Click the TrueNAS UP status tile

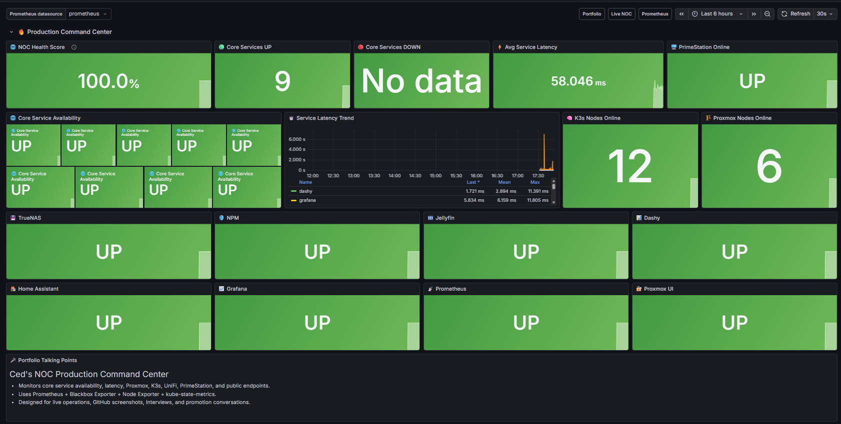pyautogui.click(x=108, y=252)
